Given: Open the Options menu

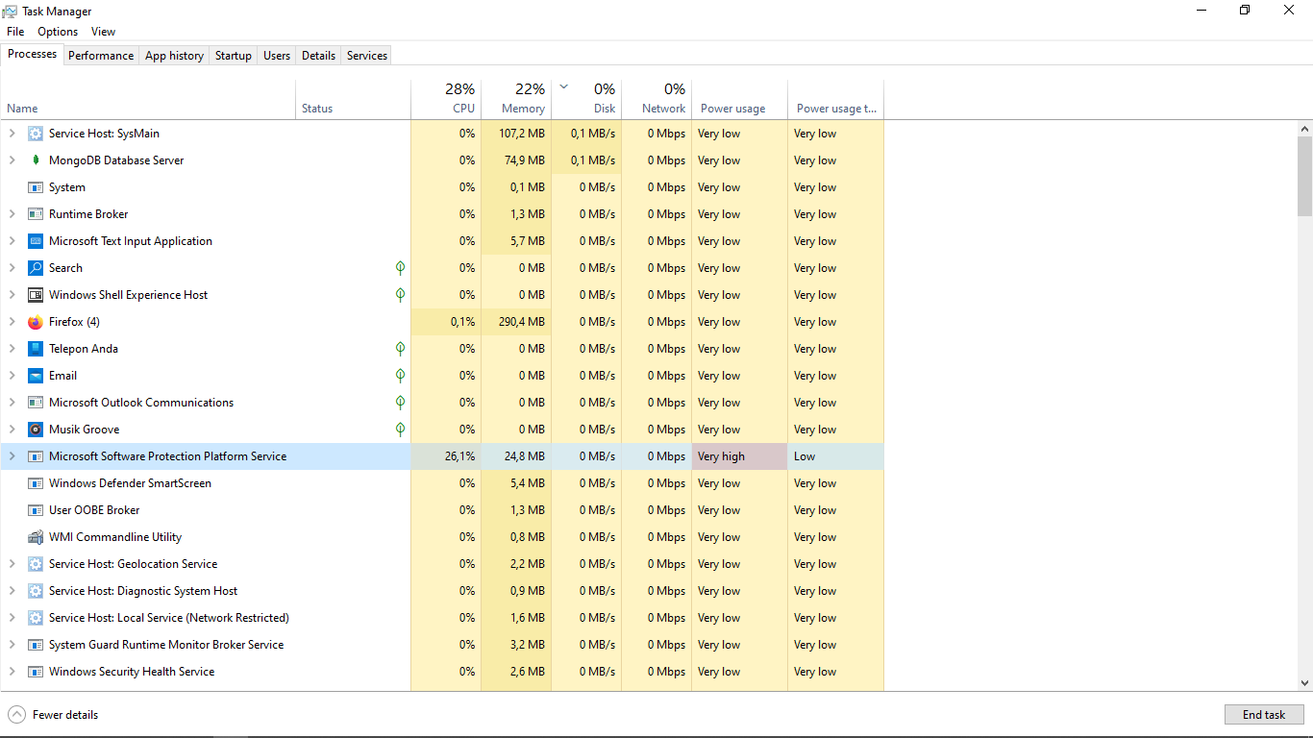Looking at the screenshot, I should pyautogui.click(x=58, y=32).
